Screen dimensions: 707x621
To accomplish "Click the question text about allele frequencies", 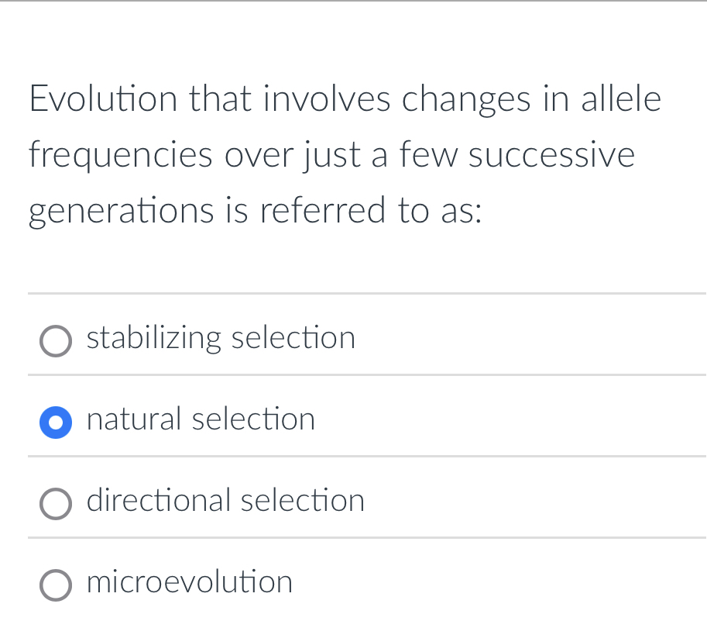I will point(345,154).
